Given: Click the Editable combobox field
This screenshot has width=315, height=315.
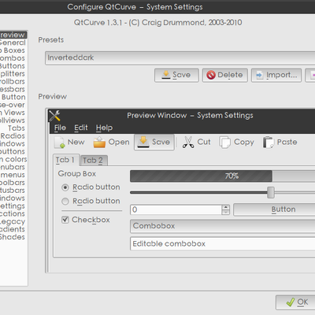Looking at the screenshot, I should pyautogui.click(x=223, y=243).
